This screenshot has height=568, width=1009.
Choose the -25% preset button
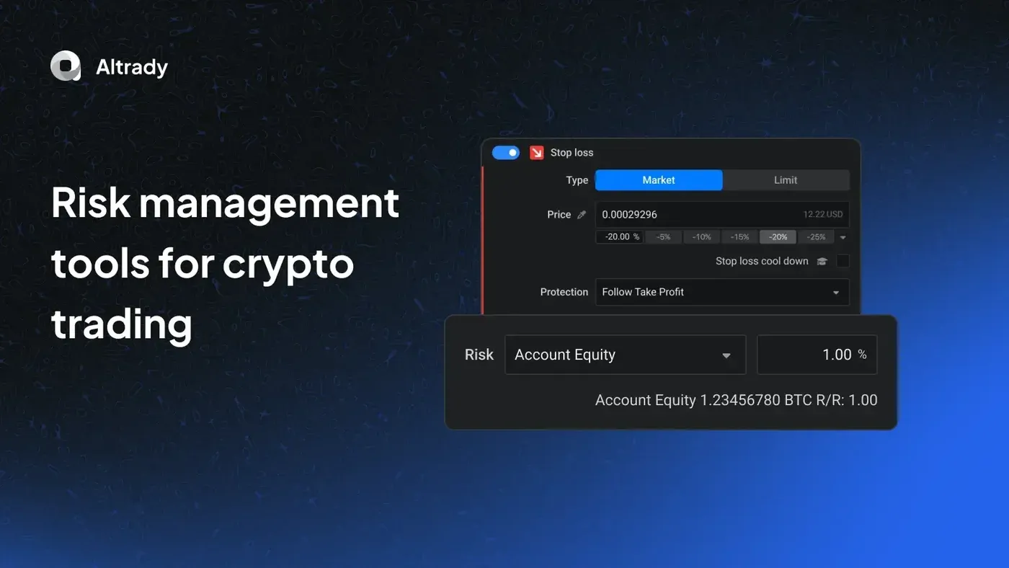(x=817, y=236)
